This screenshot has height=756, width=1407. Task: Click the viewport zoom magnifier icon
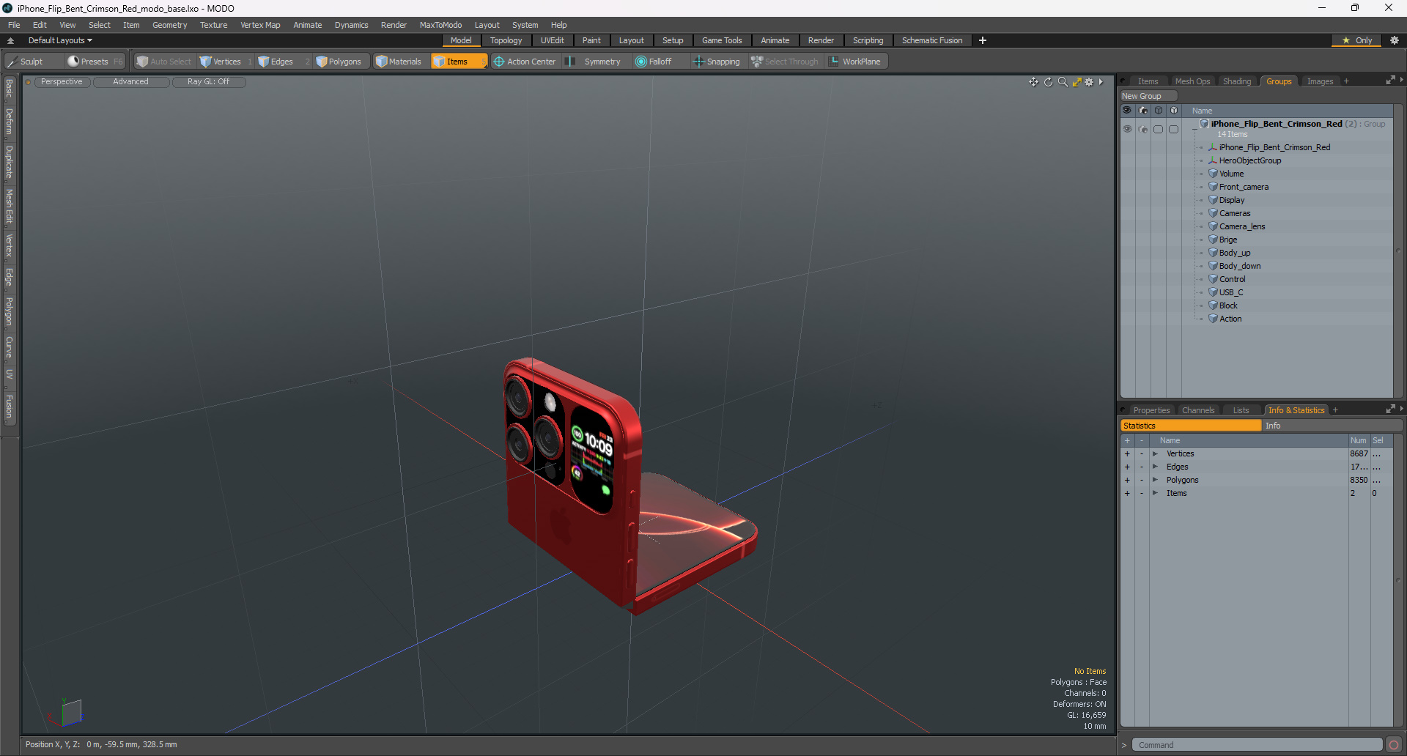coord(1063,82)
